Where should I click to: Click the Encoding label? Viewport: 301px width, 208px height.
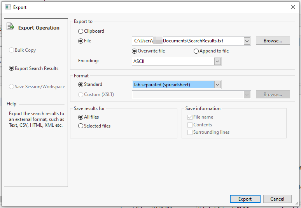88,61
